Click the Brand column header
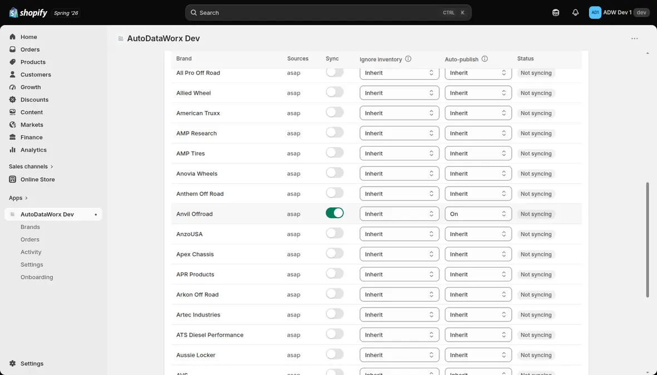This screenshot has height=375, width=657. coord(184,59)
